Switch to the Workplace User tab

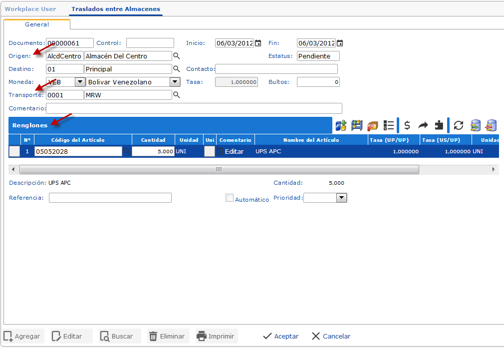point(30,9)
